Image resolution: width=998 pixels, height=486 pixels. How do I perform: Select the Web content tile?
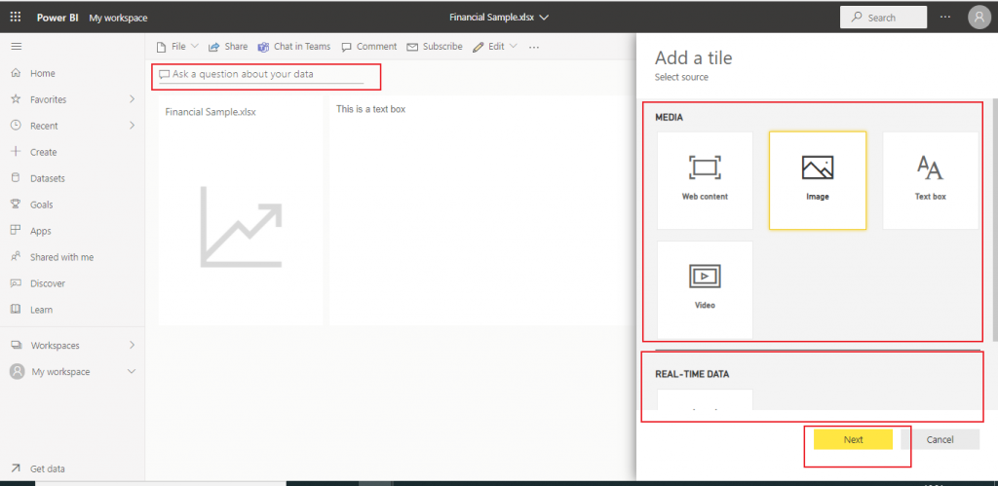click(x=705, y=180)
